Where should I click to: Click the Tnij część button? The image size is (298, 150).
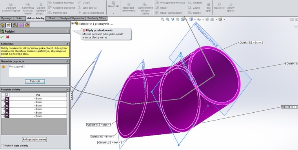point(35,81)
